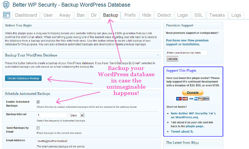The image size is (249, 149).
Task: Open the Away tab
Action: tap(65, 15)
